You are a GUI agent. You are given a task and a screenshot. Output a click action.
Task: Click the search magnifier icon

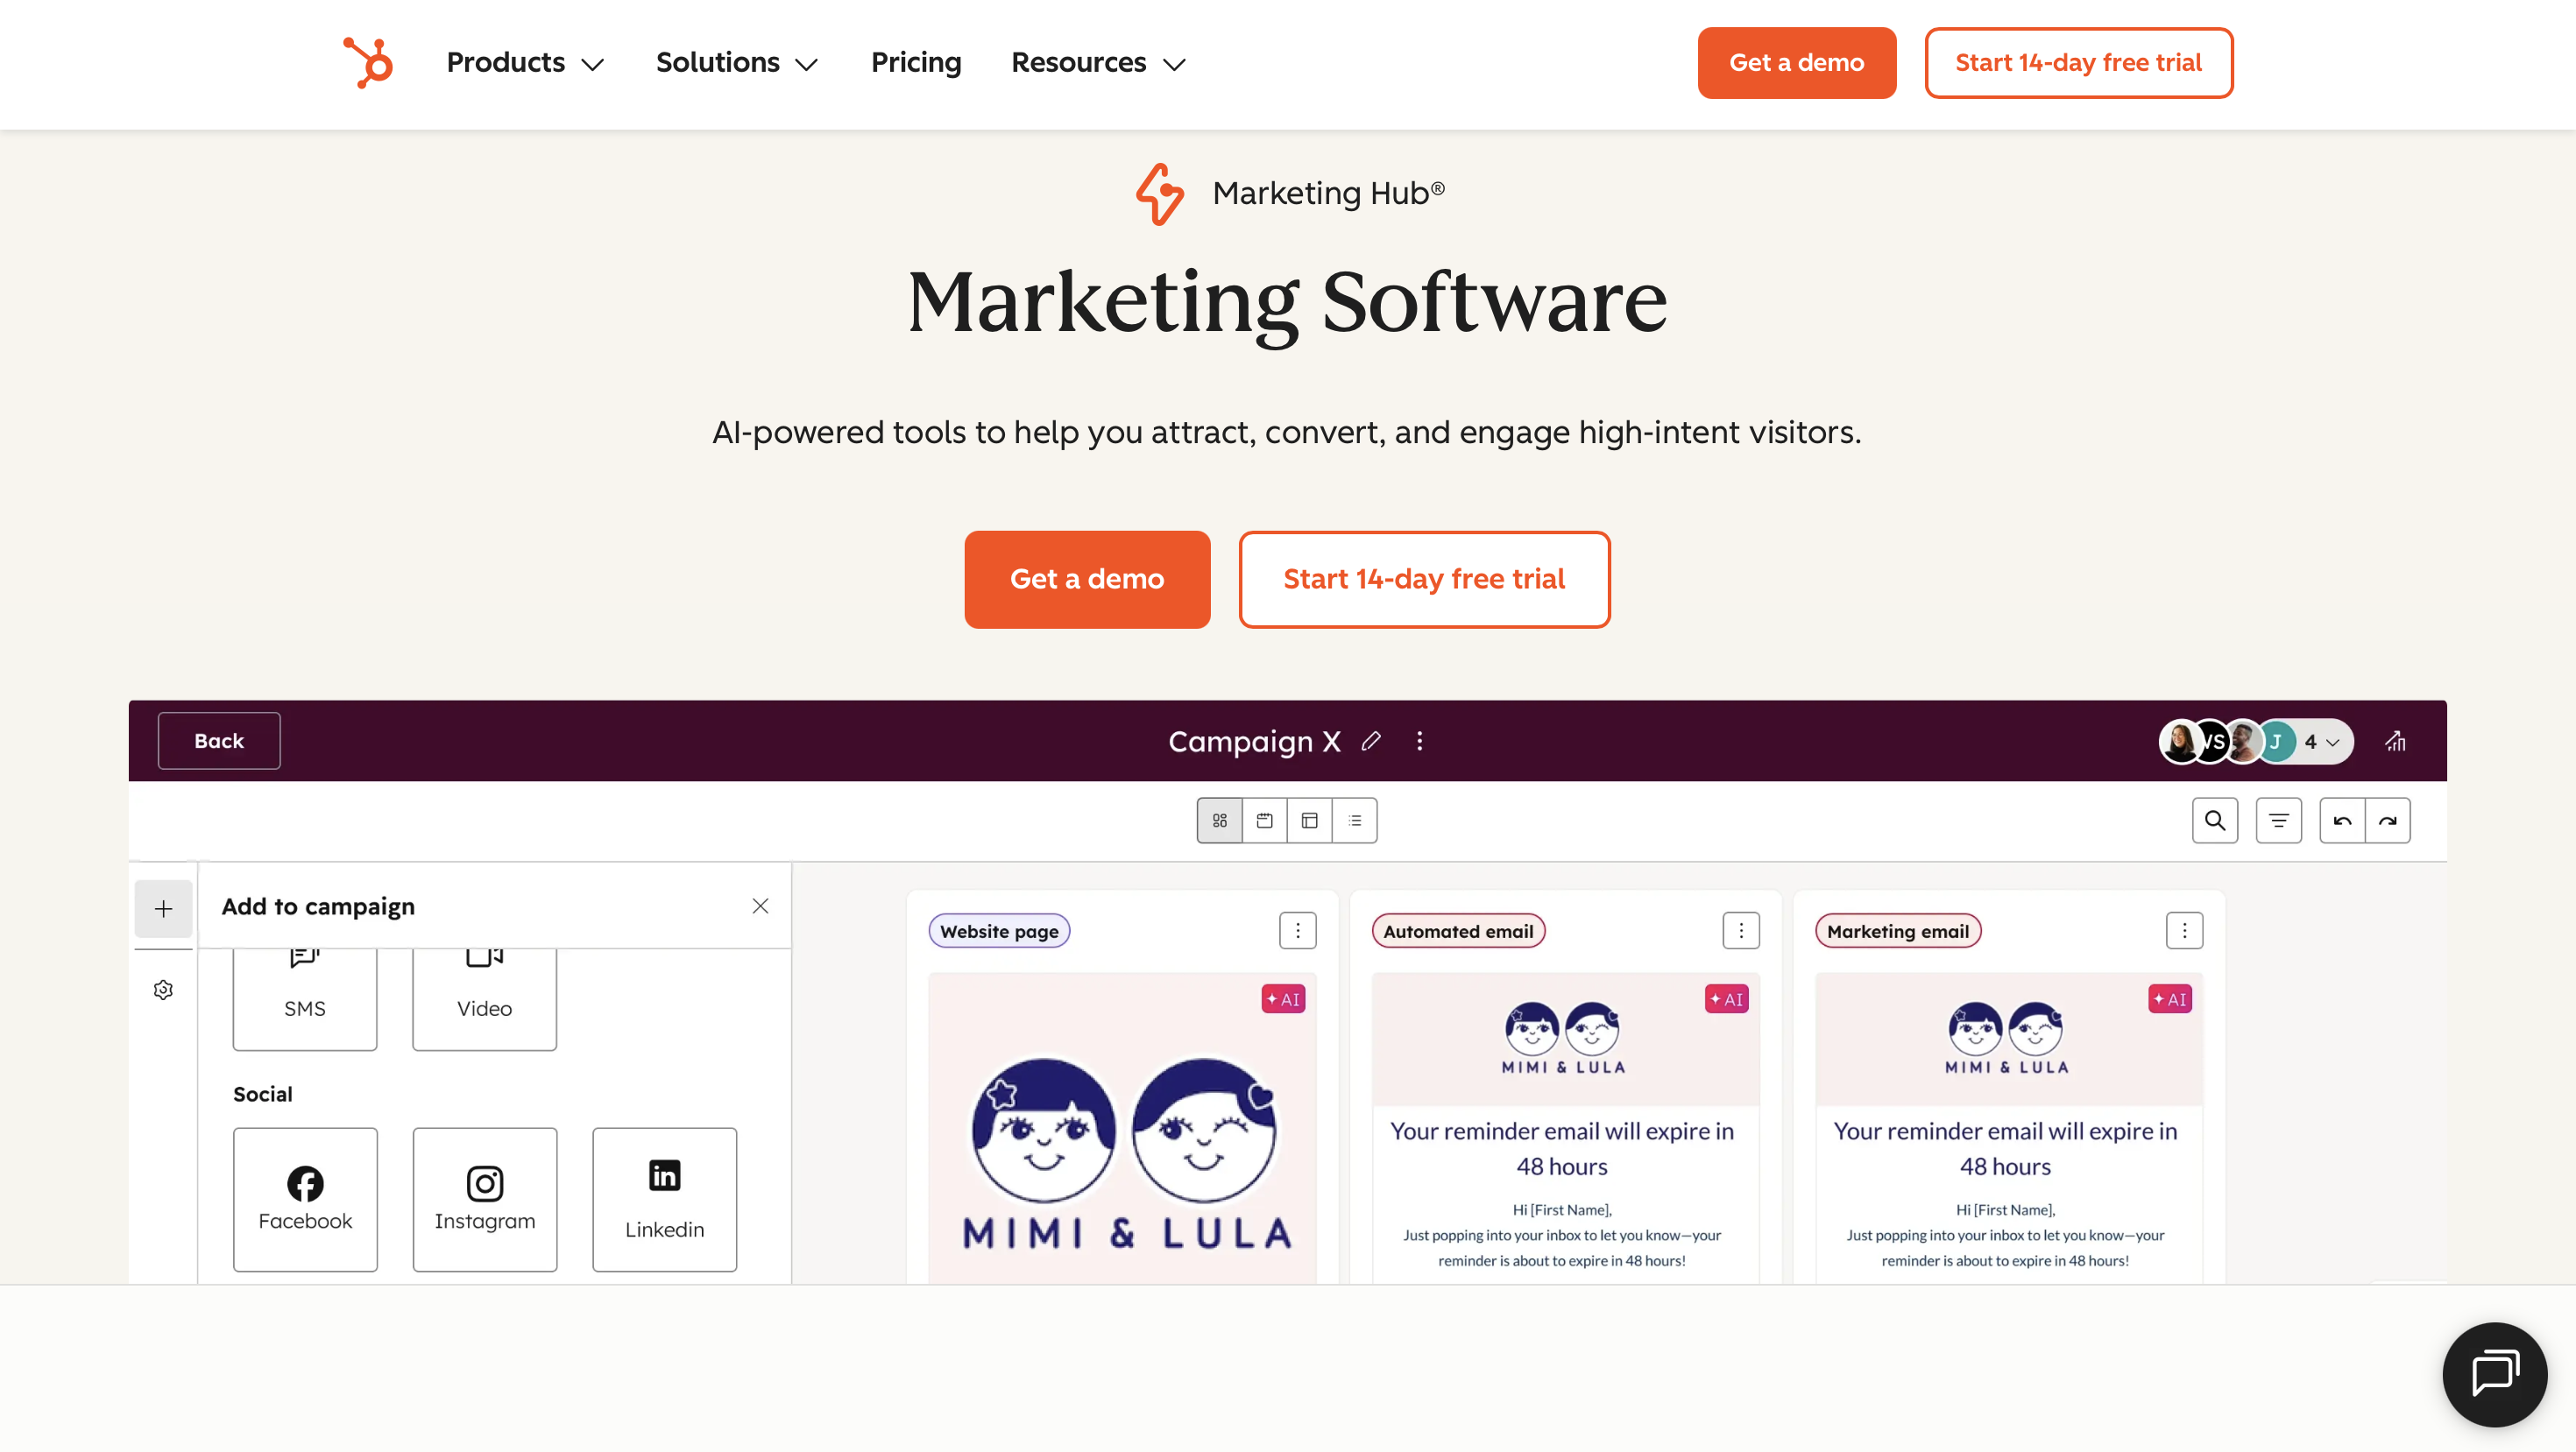2215,821
